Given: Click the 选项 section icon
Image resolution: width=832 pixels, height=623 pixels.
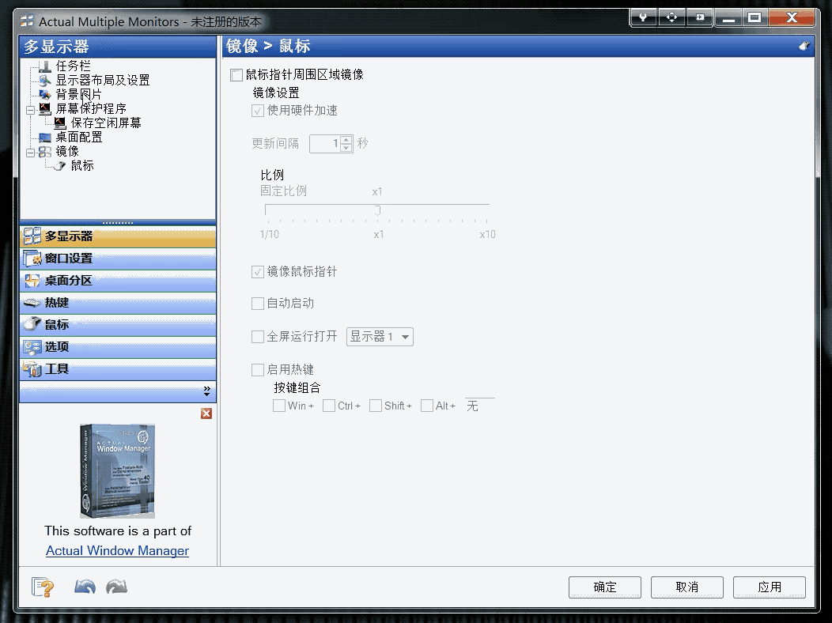Looking at the screenshot, I should (x=32, y=347).
